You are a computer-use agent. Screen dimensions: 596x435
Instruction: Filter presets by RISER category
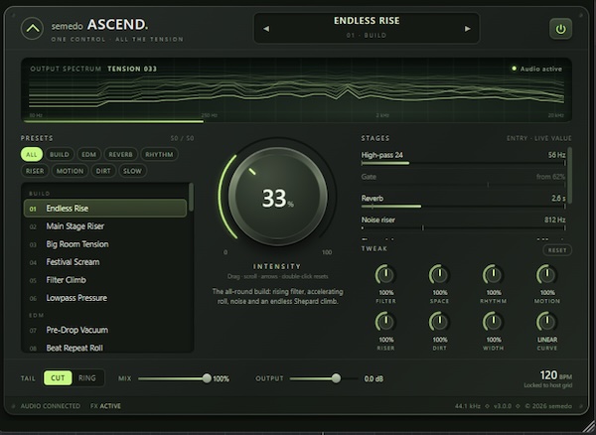35,171
